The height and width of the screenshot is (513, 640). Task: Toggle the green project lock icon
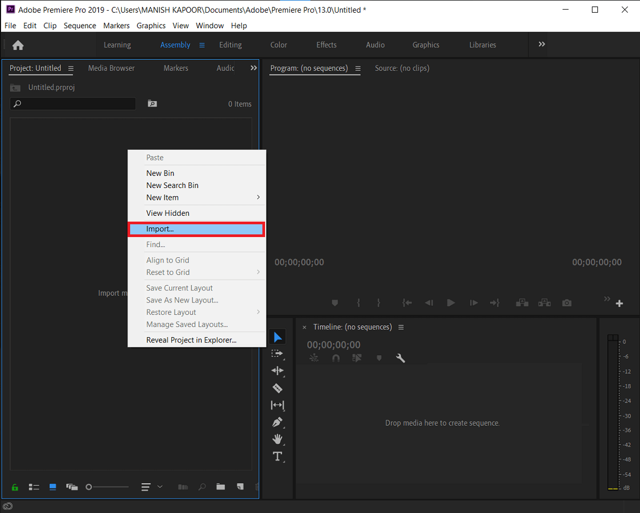[x=15, y=487]
